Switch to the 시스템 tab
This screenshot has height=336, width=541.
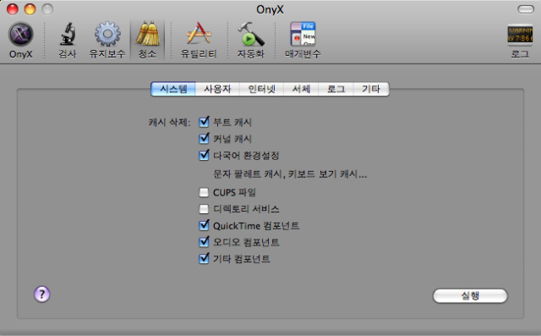click(x=173, y=89)
